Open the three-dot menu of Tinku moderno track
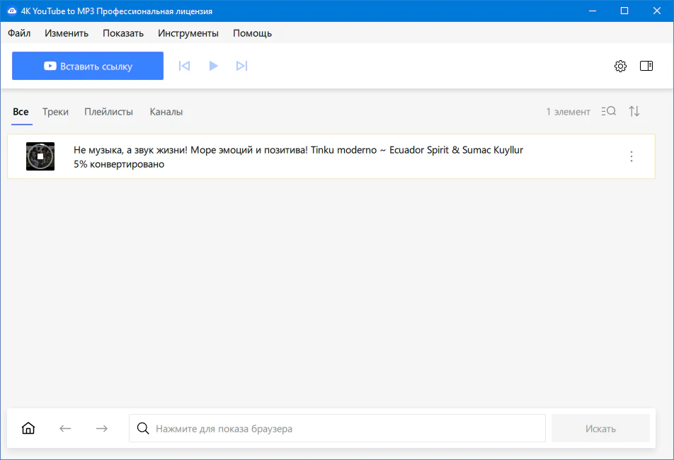The height and width of the screenshot is (460, 674). pyautogui.click(x=632, y=156)
